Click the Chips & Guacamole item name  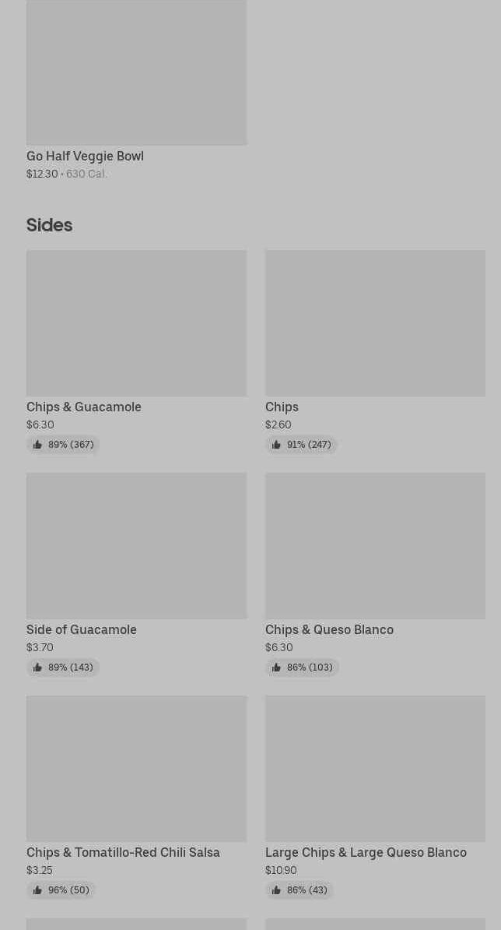(x=84, y=407)
